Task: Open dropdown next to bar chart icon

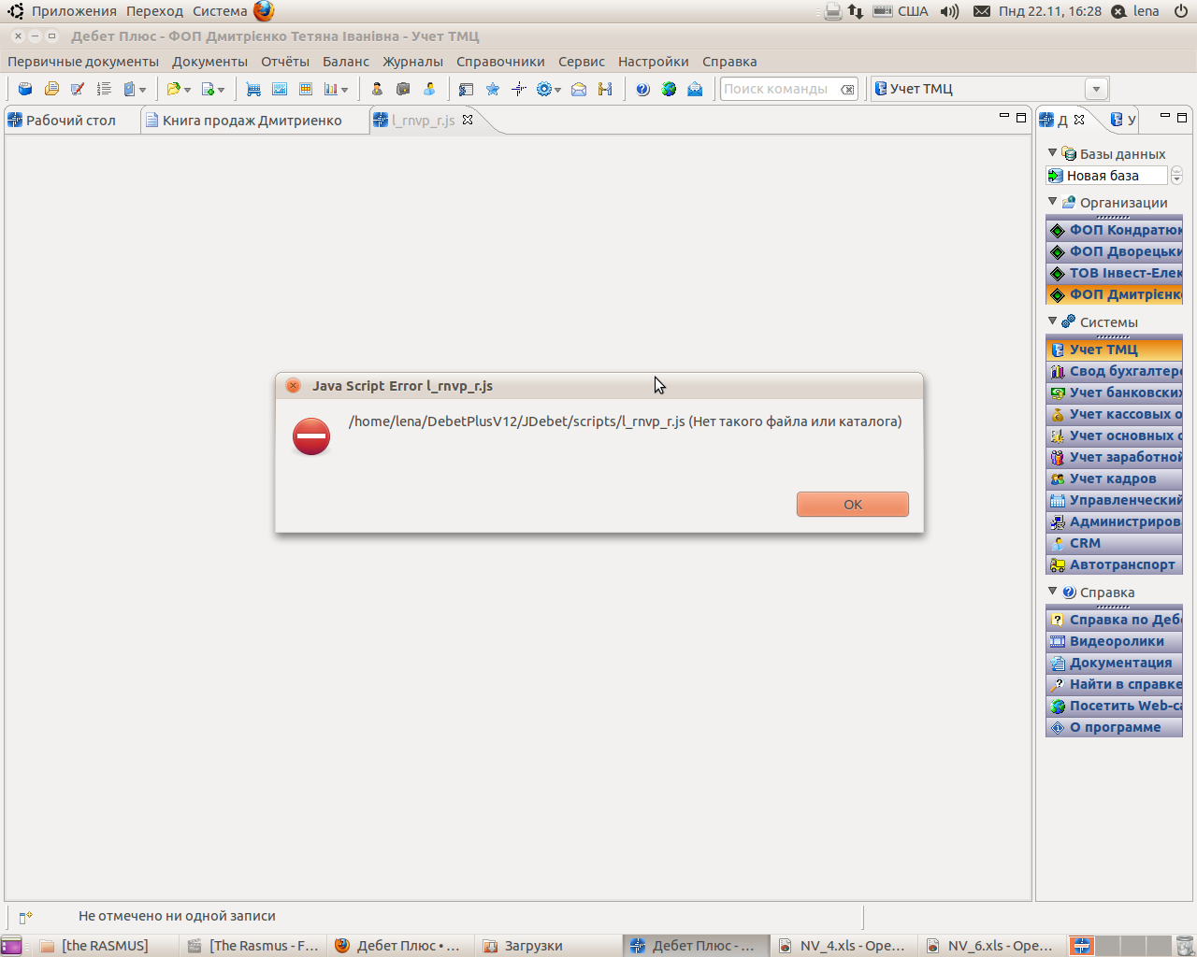Action: pyautogui.click(x=344, y=90)
